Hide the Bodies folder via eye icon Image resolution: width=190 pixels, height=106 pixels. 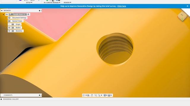click(x=9, y=28)
